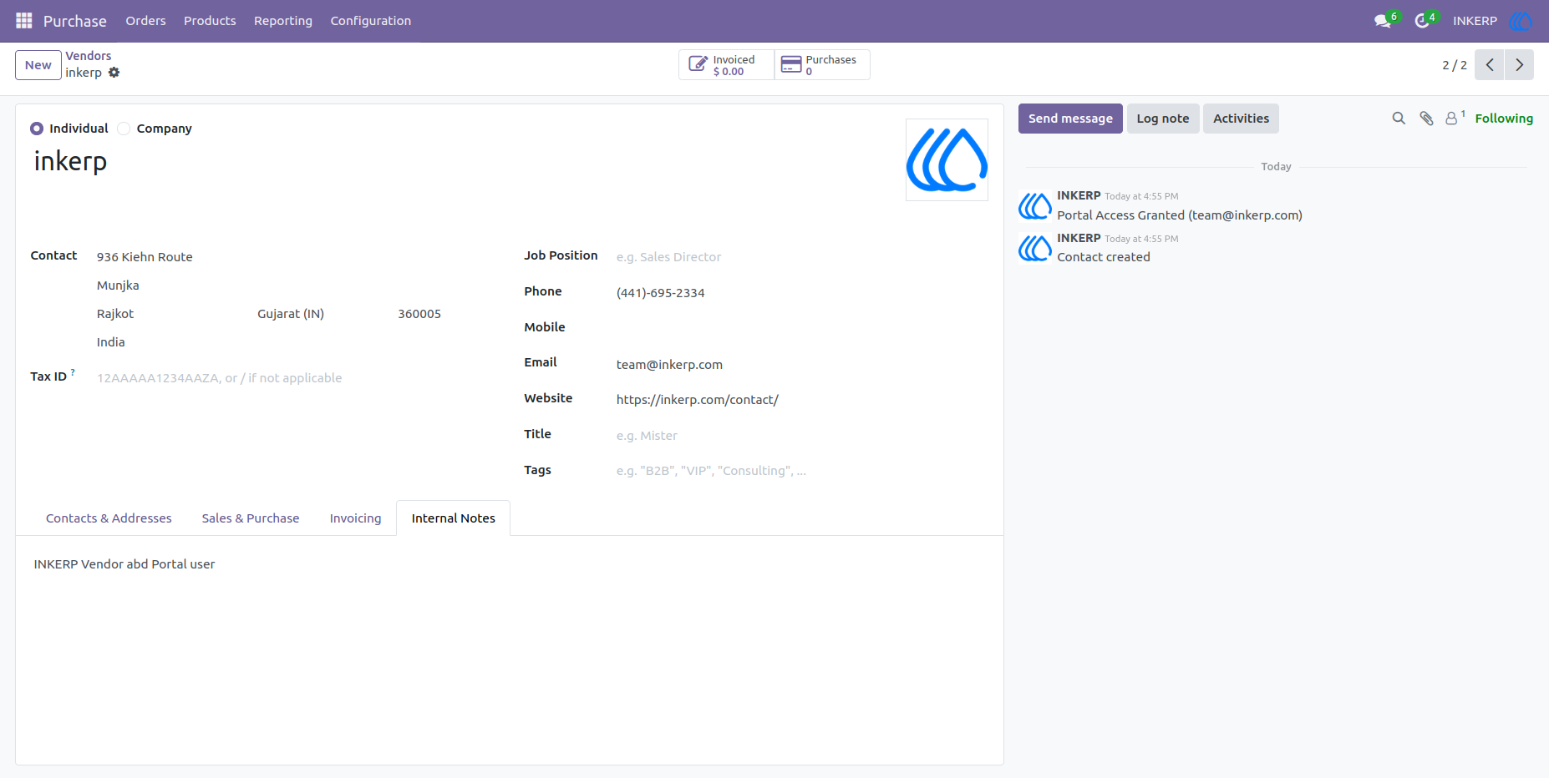Viewport: 1549px width, 778px height.
Task: Click the avatar beside Portal Access Granted message
Action: [x=1034, y=205]
